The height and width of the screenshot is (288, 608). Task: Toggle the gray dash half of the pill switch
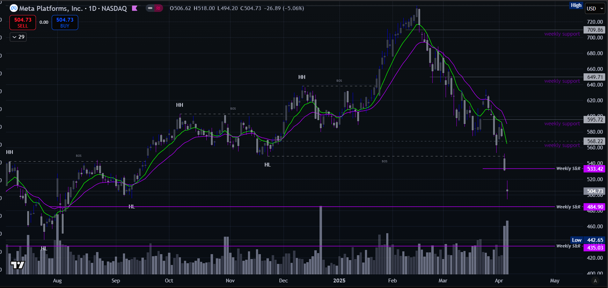pos(150,8)
